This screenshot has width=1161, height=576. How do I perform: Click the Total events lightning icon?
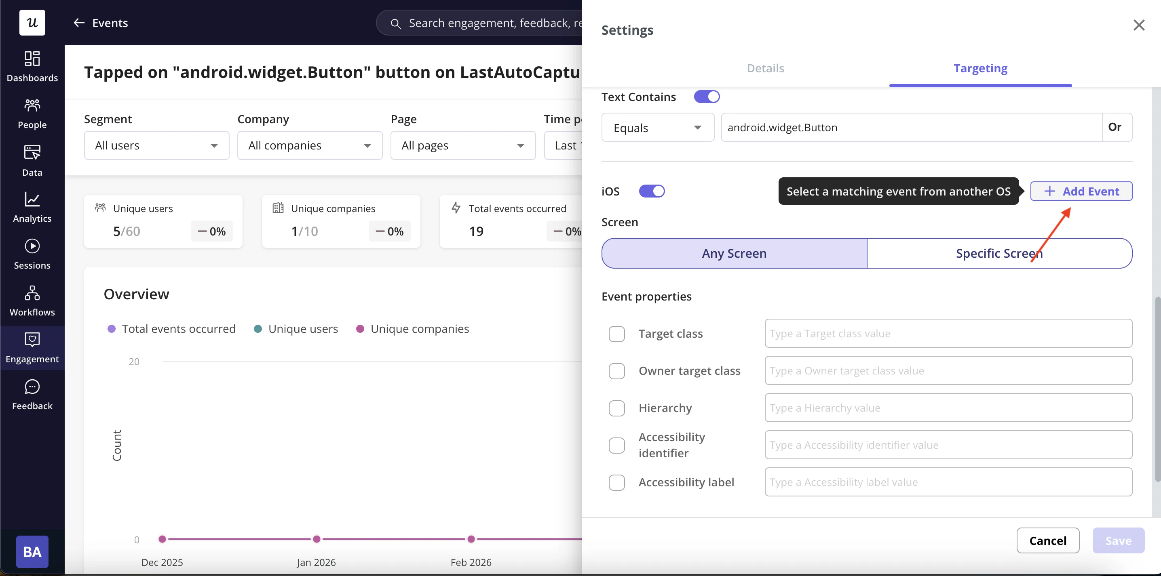tap(456, 208)
